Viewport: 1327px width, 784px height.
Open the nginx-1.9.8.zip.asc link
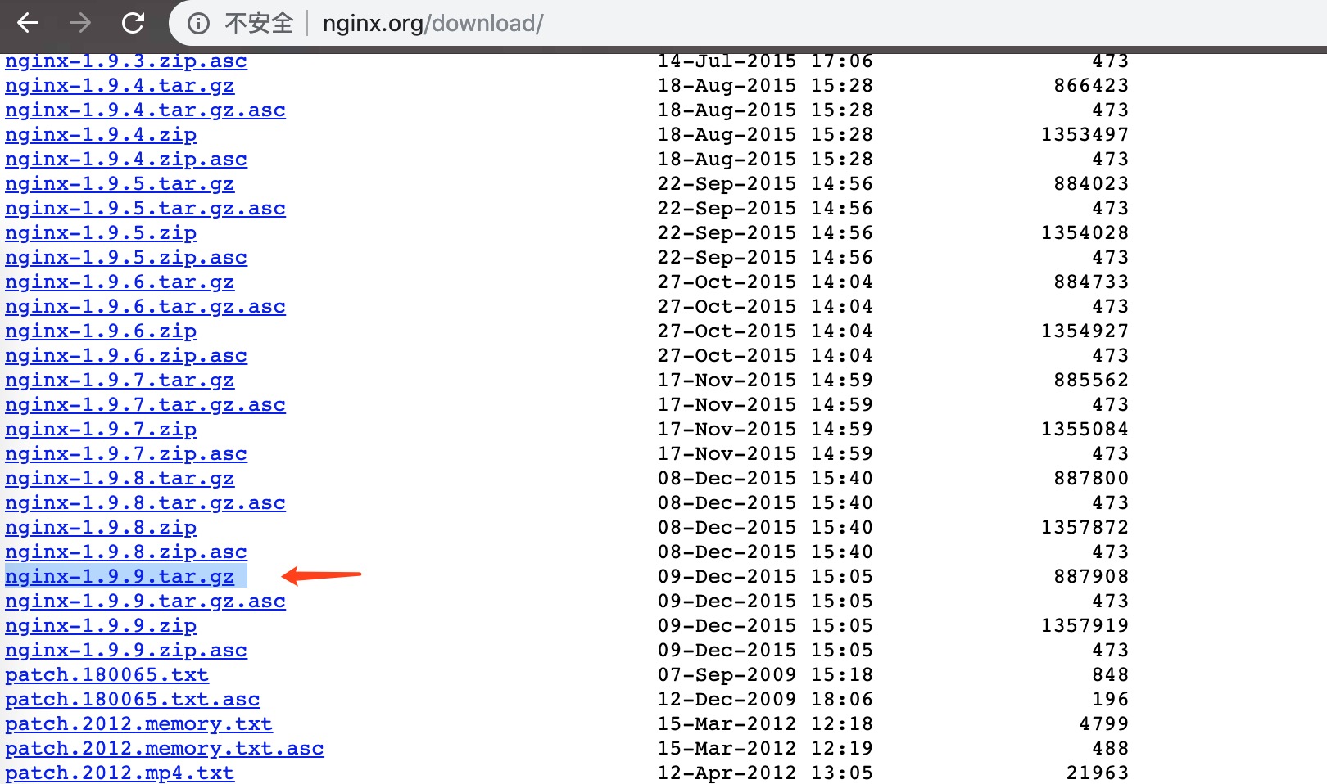pos(126,552)
